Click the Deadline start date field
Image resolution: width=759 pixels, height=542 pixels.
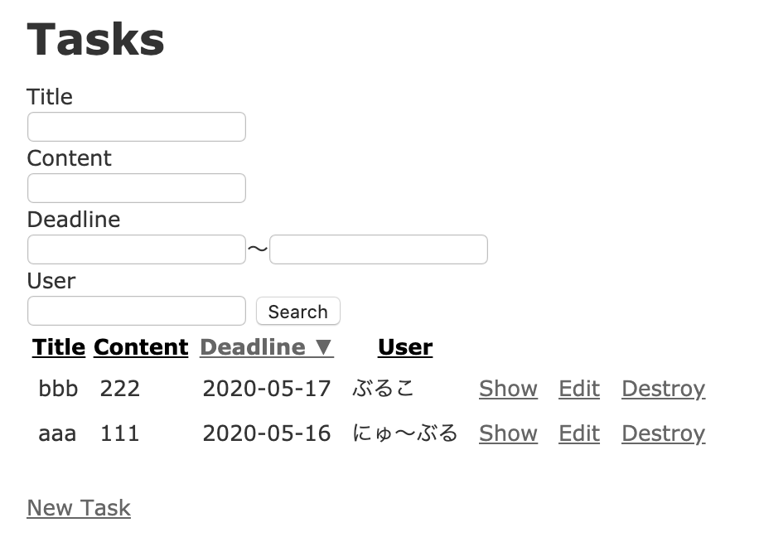pos(137,249)
